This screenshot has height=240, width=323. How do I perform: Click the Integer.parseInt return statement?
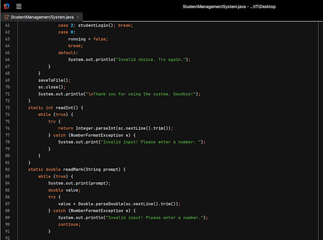[x=115, y=129]
